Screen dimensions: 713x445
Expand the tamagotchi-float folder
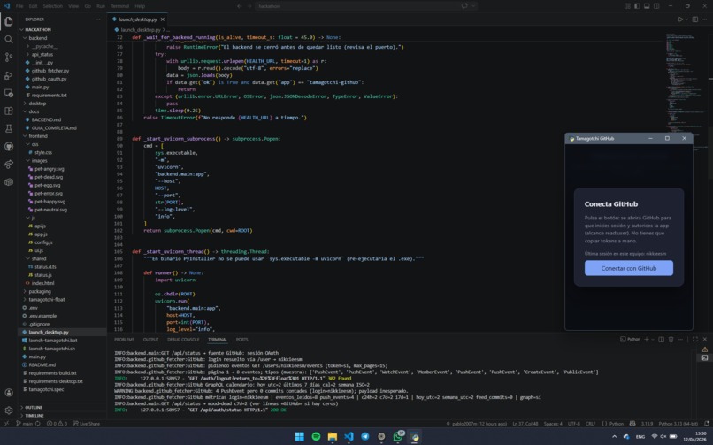[x=47, y=300]
